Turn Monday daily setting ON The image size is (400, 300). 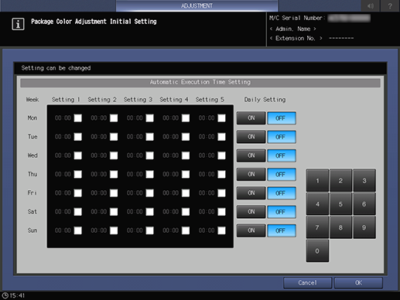coord(251,118)
